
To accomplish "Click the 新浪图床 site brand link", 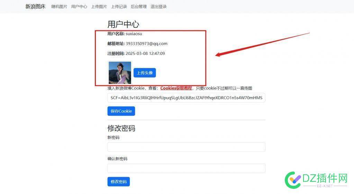I will coord(35,7).
